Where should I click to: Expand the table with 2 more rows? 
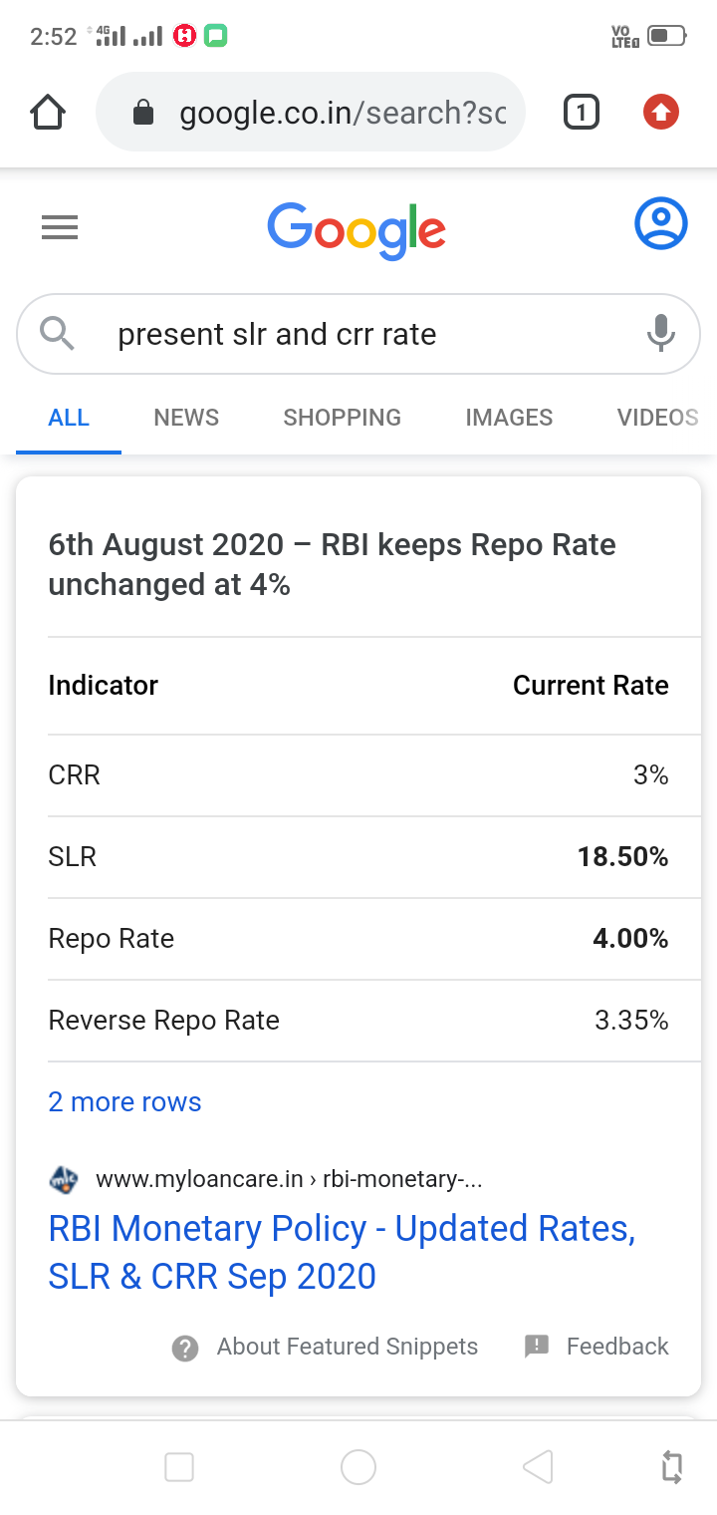point(124,1101)
